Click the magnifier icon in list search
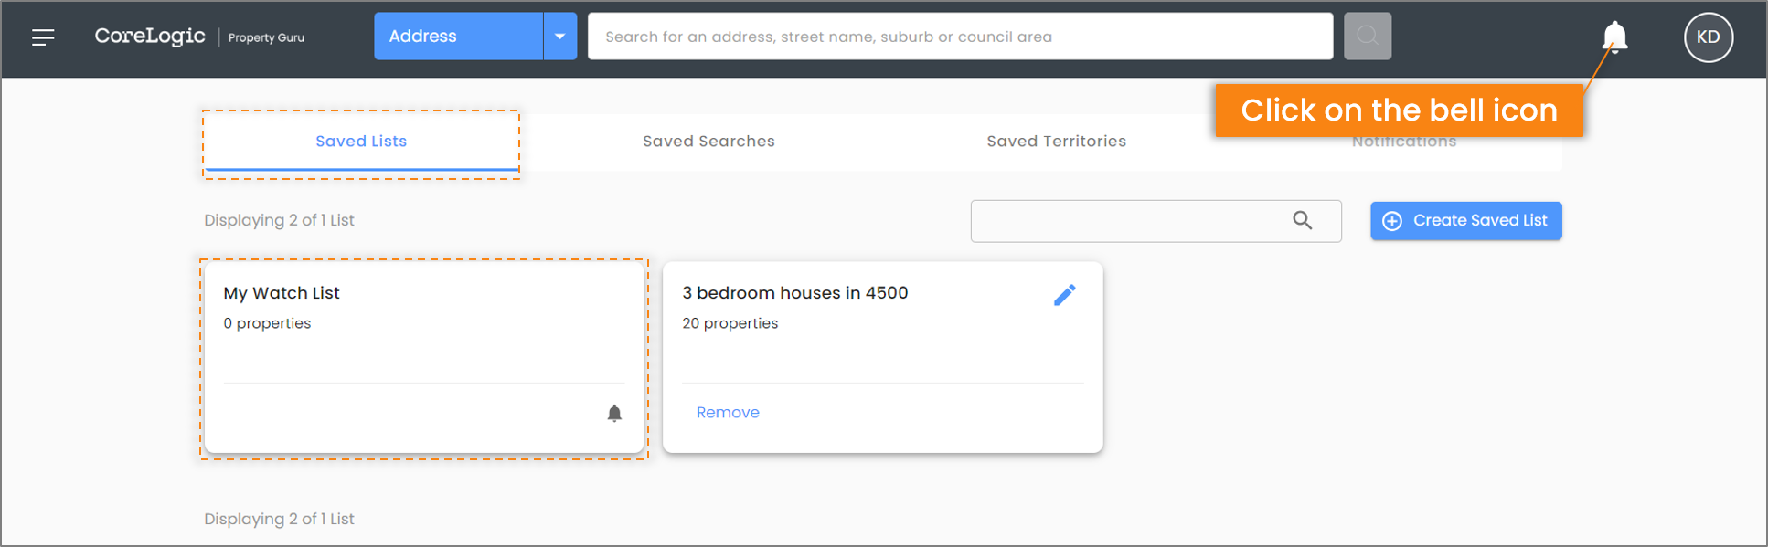The height and width of the screenshot is (547, 1768). click(1302, 220)
